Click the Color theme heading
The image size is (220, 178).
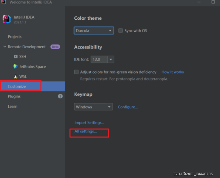click(88, 18)
